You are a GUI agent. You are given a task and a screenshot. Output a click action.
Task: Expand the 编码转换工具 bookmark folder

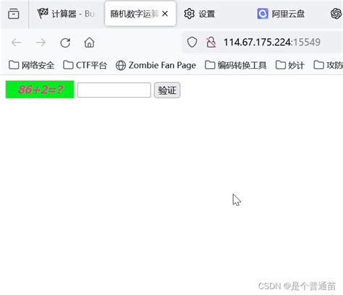click(236, 65)
